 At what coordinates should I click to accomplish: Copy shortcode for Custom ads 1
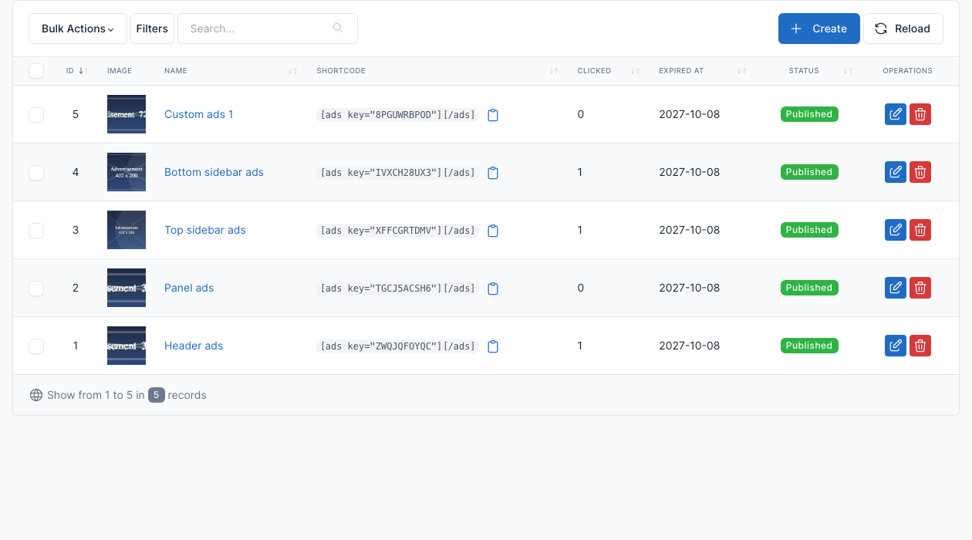click(494, 115)
